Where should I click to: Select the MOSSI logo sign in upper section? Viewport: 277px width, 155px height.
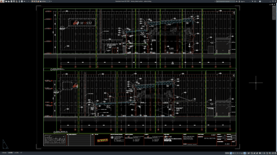coord(82,22)
